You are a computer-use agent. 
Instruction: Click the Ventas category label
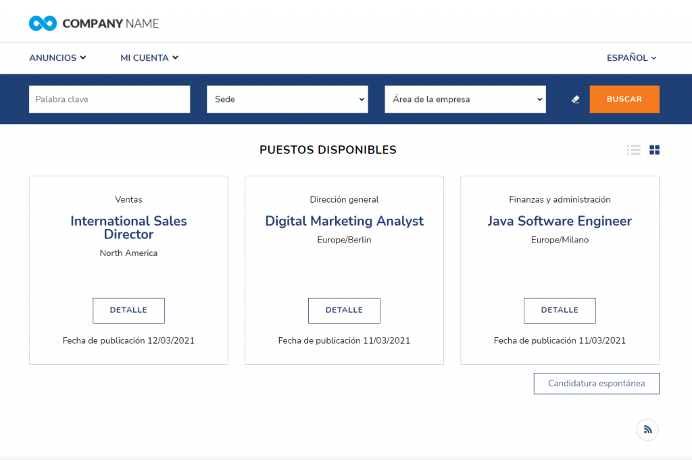point(128,199)
